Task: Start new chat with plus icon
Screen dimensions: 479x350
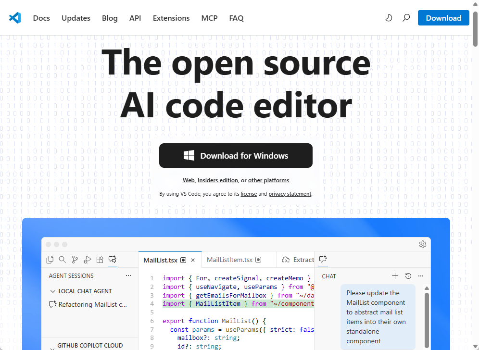Action: coord(395,276)
